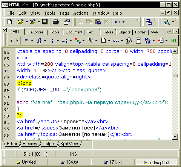Insert a DOCTYPE with the !DOC icon
The height and width of the screenshot is (167, 181).
pyautogui.click(x=116, y=41)
